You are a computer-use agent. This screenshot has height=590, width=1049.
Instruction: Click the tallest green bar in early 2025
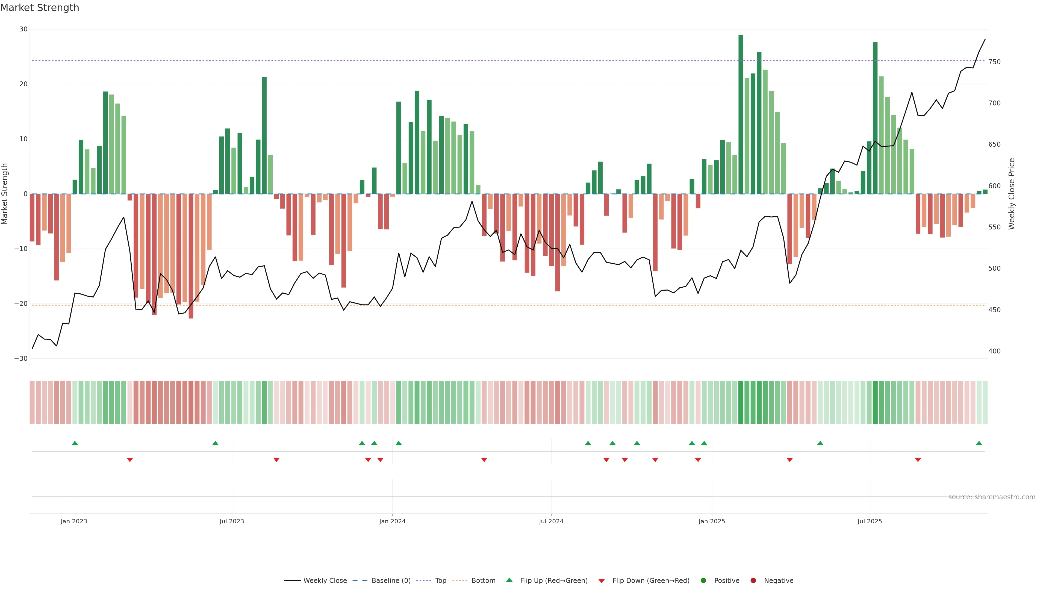[x=741, y=114]
